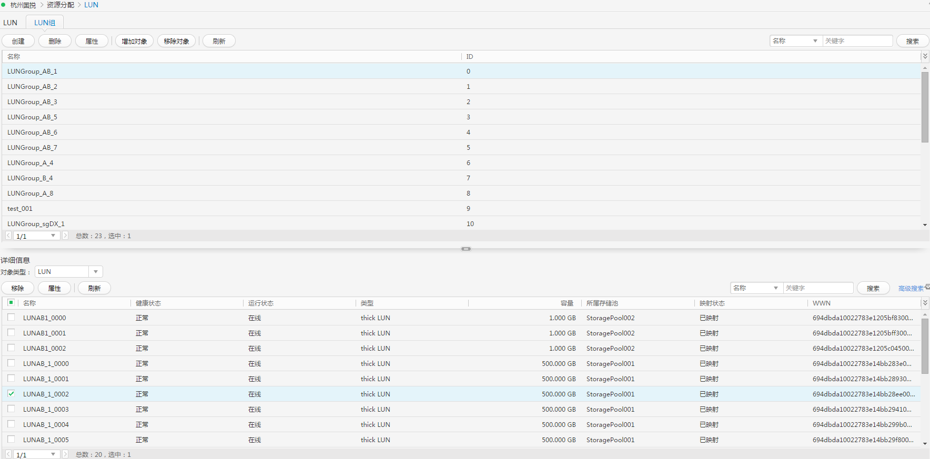
Task: Click the down arrow of the LUN group list scrollbar
Action: pyautogui.click(x=925, y=225)
